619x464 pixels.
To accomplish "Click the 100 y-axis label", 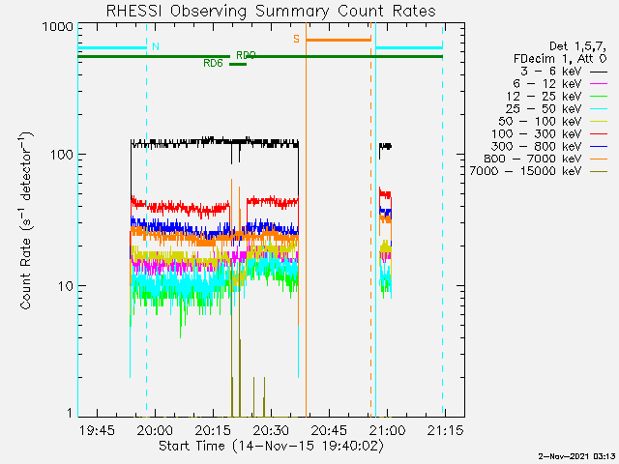I will pos(62,155).
